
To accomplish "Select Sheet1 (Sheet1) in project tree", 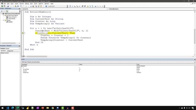I will [x=12, y=17].
